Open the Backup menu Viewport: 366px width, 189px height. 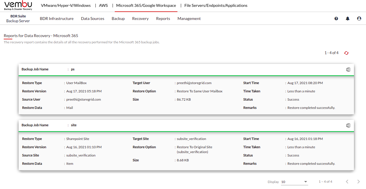coord(118,19)
